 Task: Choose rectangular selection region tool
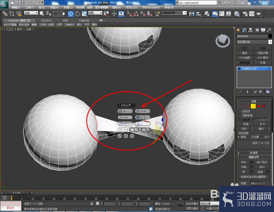pyautogui.click(x=55, y=13)
